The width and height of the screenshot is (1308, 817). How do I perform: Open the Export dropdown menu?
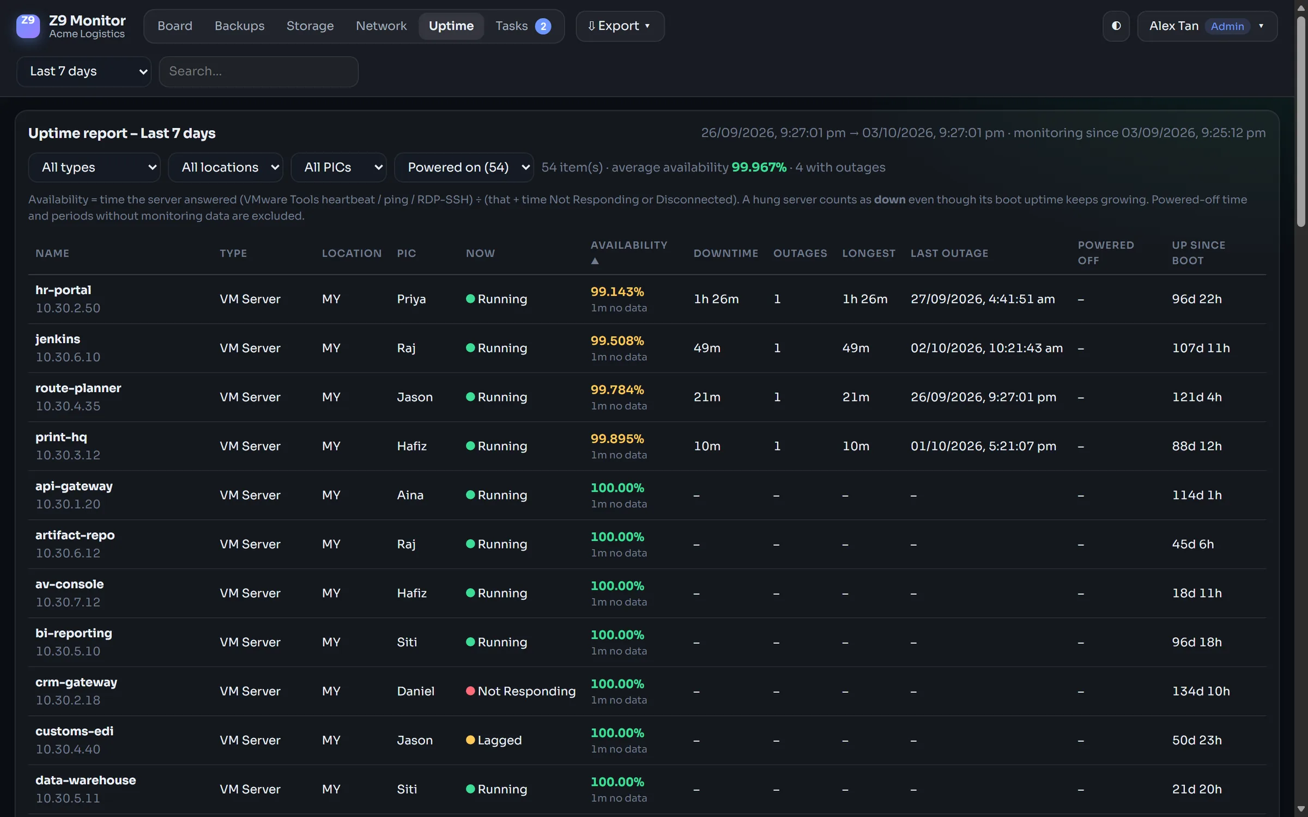tap(620, 26)
